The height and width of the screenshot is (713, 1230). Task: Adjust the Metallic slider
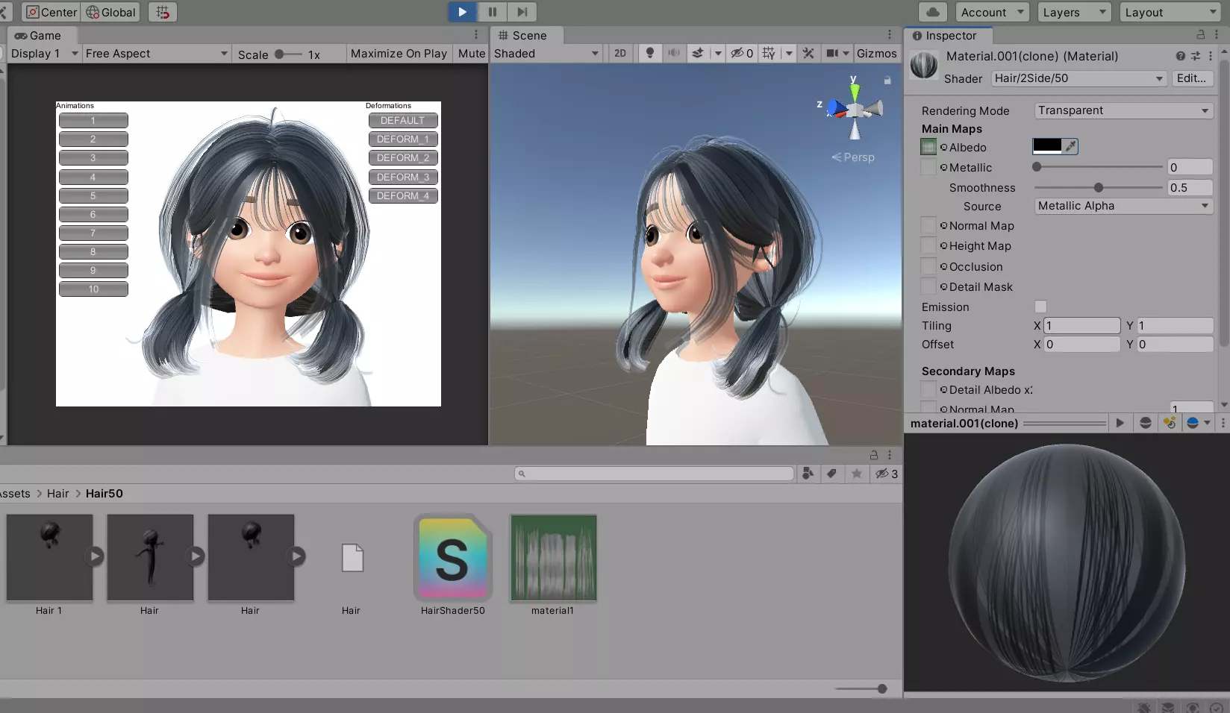click(x=1098, y=167)
